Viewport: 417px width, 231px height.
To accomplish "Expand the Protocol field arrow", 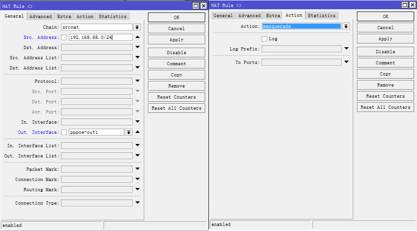I will [137, 81].
